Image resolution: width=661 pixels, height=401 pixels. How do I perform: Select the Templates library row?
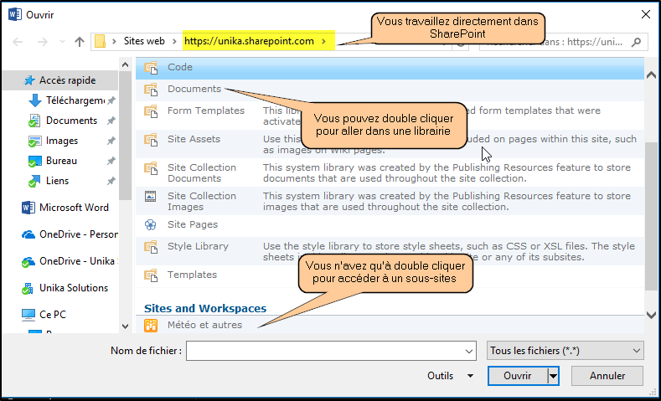[x=390, y=275]
